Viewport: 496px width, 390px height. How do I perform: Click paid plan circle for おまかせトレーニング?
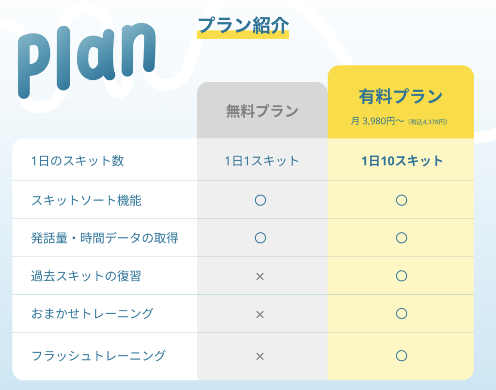[x=402, y=314]
